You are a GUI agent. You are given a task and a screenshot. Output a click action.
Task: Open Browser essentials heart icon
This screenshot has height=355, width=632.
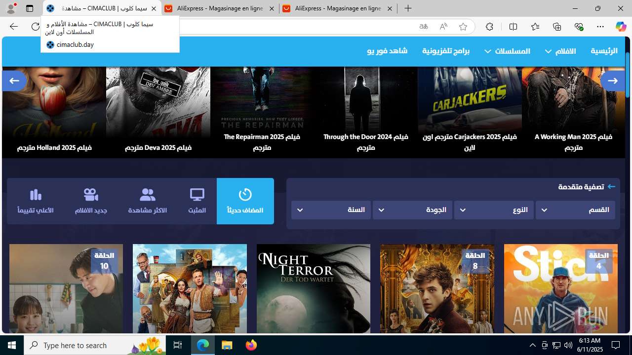tap(579, 27)
